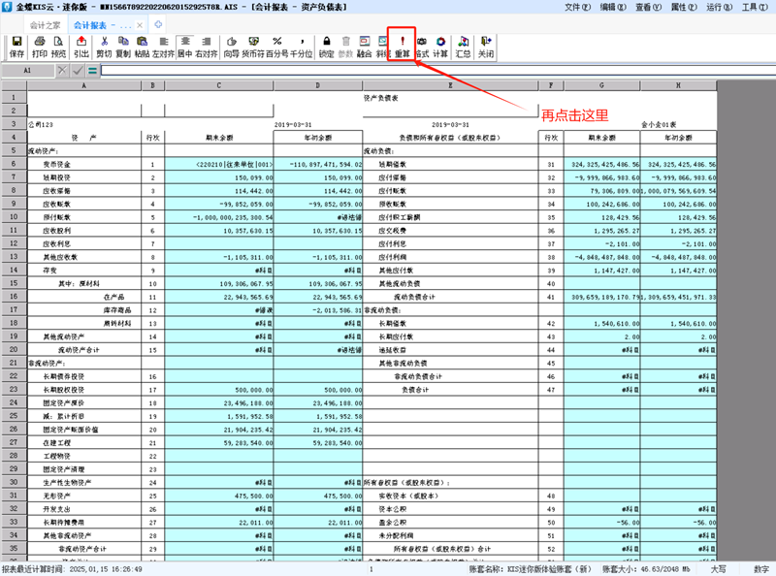Click the Recalculate (重算) icon
This screenshot has height=576, width=776.
point(402,48)
